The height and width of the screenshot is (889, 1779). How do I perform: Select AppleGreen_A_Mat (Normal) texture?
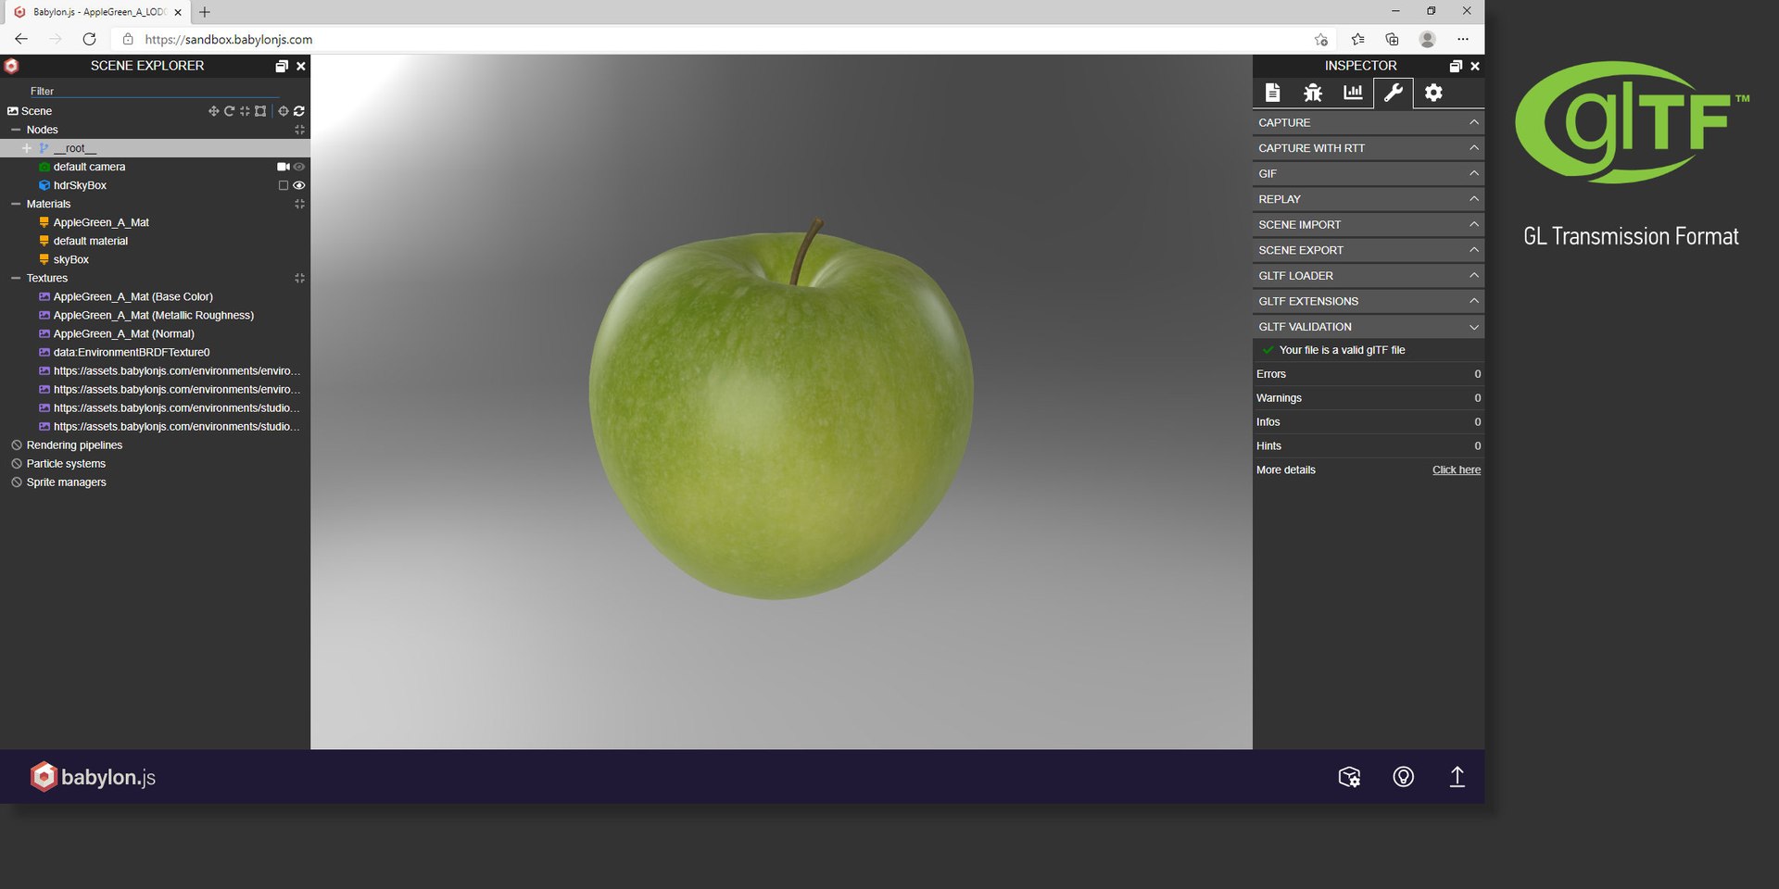[x=124, y=333]
